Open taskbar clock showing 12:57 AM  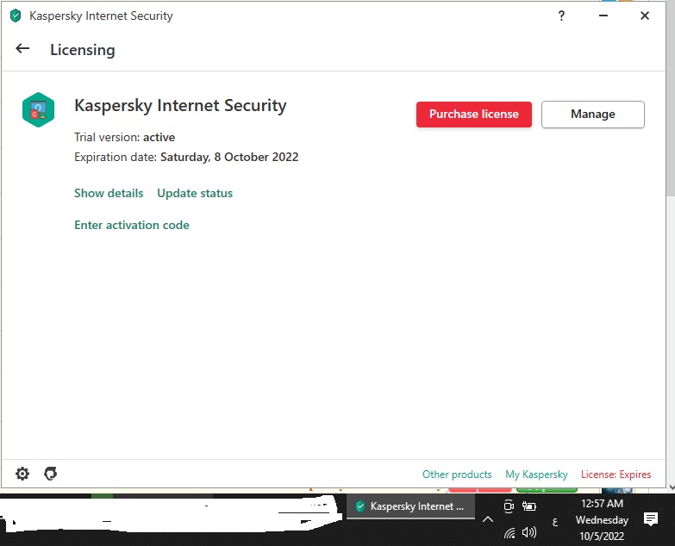[602, 520]
